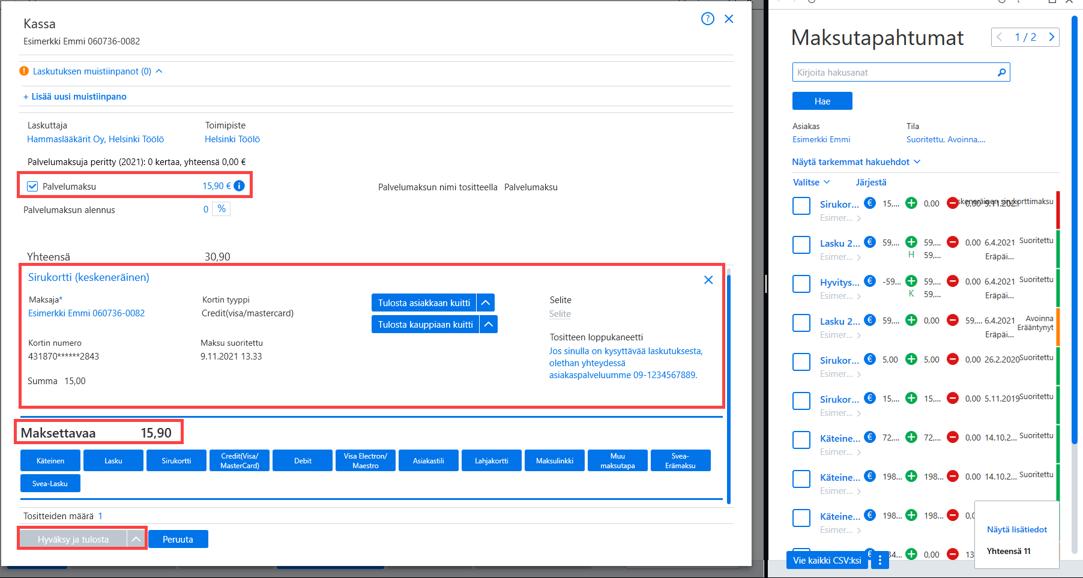Choose Asiakastili payment method
Screen dimensions: 1083x578
tap(429, 460)
